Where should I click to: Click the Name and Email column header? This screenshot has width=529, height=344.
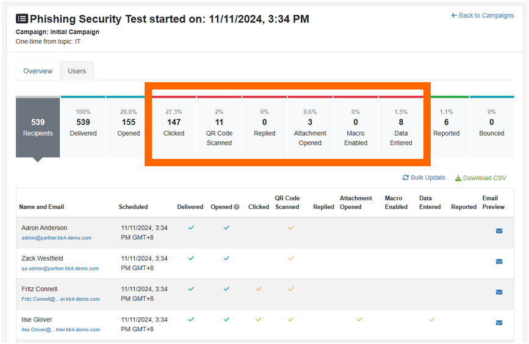tap(41, 207)
